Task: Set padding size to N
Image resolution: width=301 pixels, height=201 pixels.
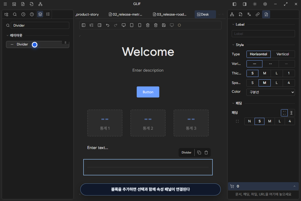Action: point(249,121)
